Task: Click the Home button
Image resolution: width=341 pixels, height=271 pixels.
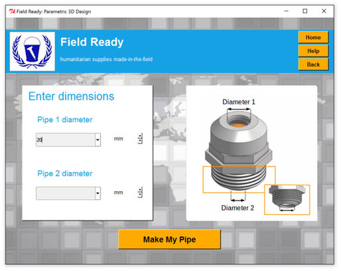Action: [313, 37]
